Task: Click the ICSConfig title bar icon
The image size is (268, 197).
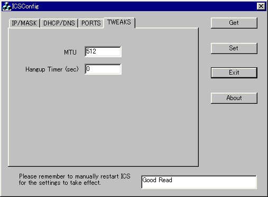Action: click(x=7, y=6)
